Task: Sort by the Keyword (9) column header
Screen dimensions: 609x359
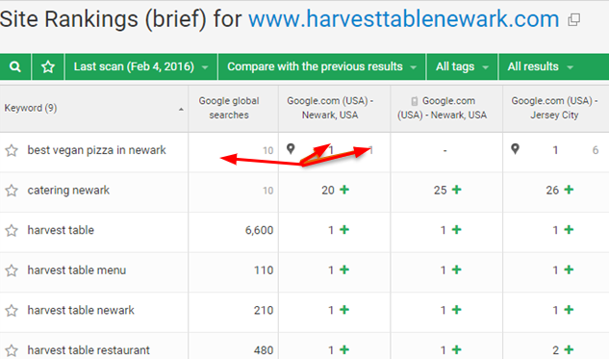Action: (x=94, y=109)
